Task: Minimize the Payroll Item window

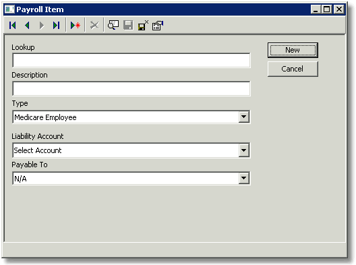Action: click(x=316, y=9)
